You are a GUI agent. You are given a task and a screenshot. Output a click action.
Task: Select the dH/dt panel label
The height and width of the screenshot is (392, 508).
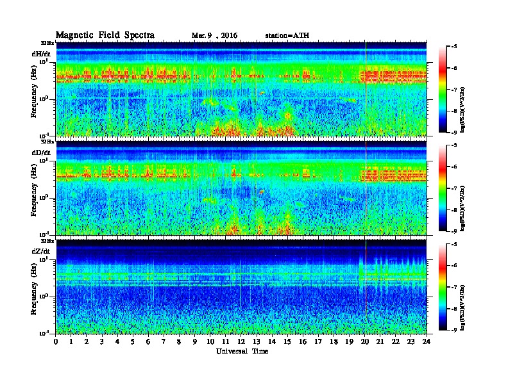[x=41, y=54]
